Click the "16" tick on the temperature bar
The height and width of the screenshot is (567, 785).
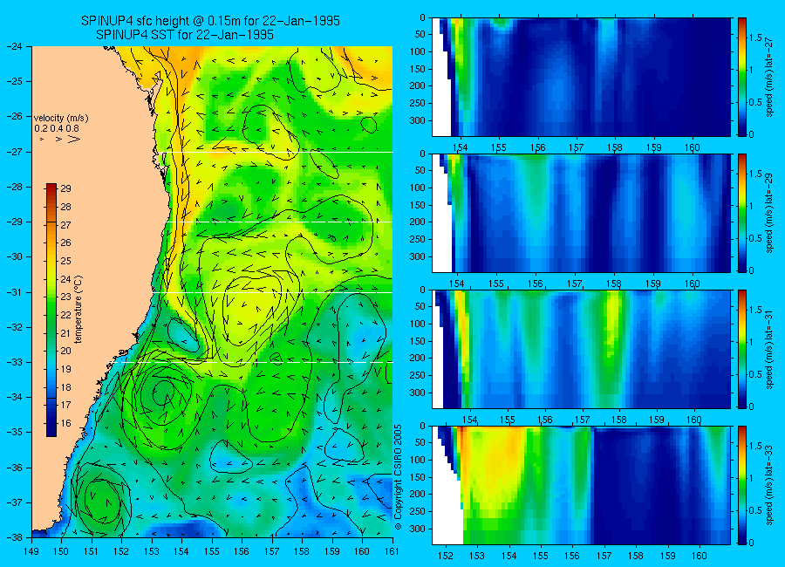coord(65,423)
